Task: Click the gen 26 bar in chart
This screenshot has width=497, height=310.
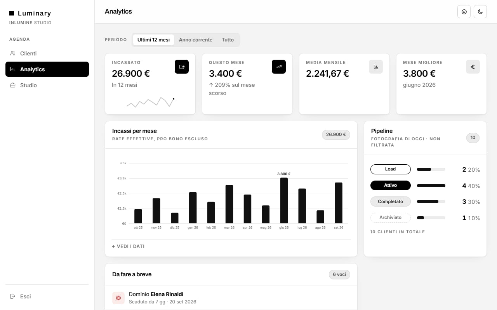Action: [x=193, y=208]
